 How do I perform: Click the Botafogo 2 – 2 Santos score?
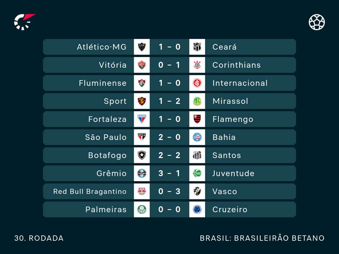169,155
